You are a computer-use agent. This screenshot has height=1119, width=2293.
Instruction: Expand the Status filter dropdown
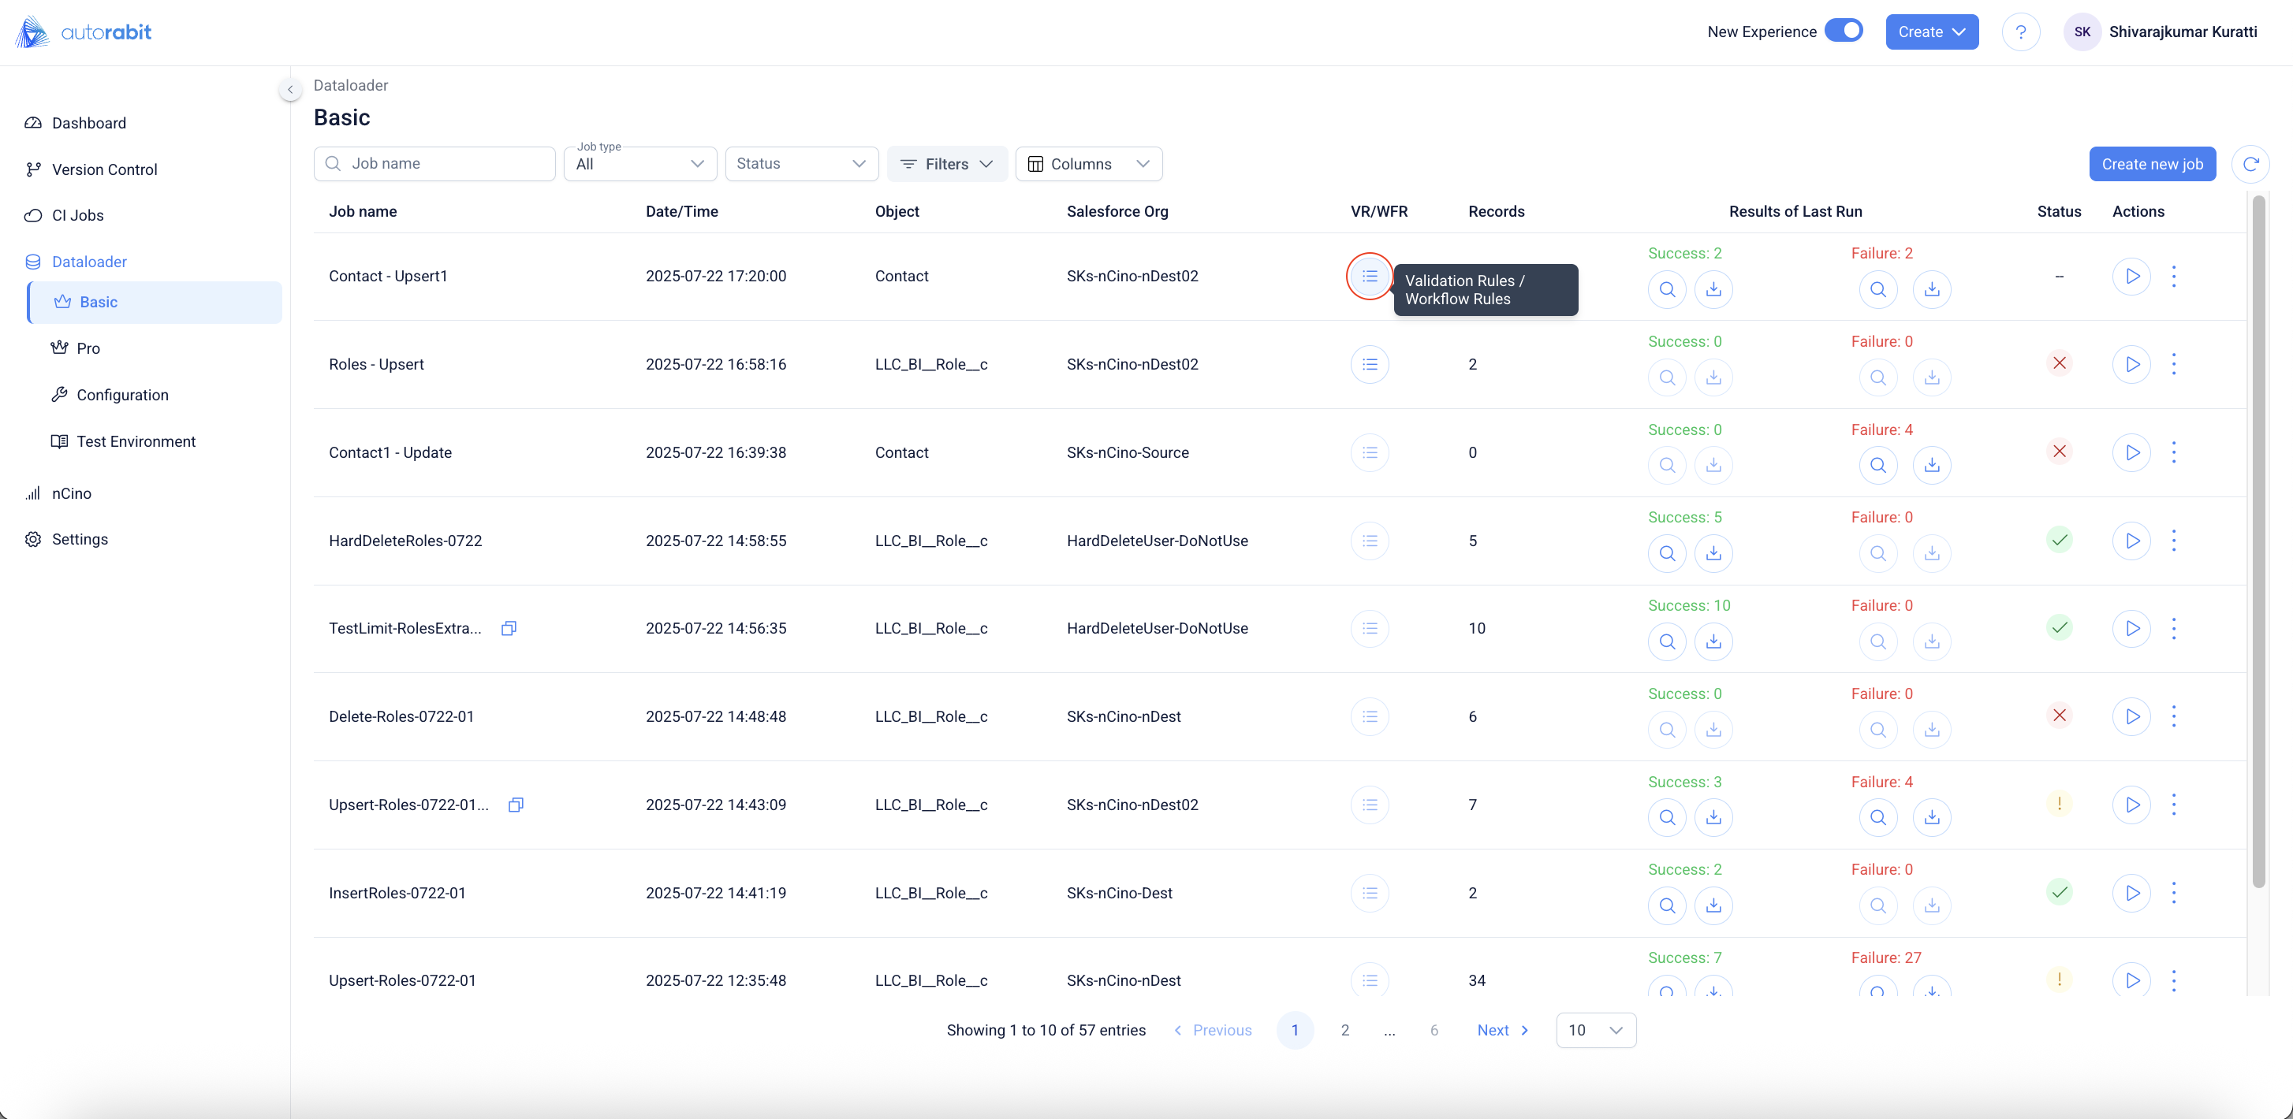(801, 164)
